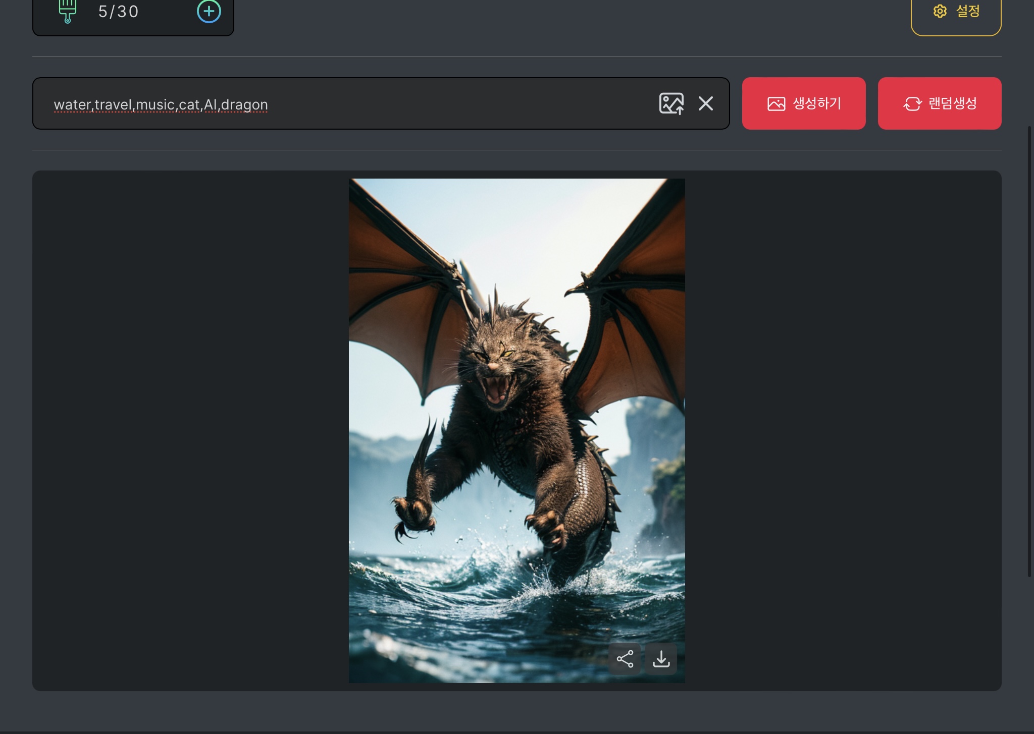Click the 5/30 usage counter
Viewport: 1034px width, 734px height.
tap(118, 12)
